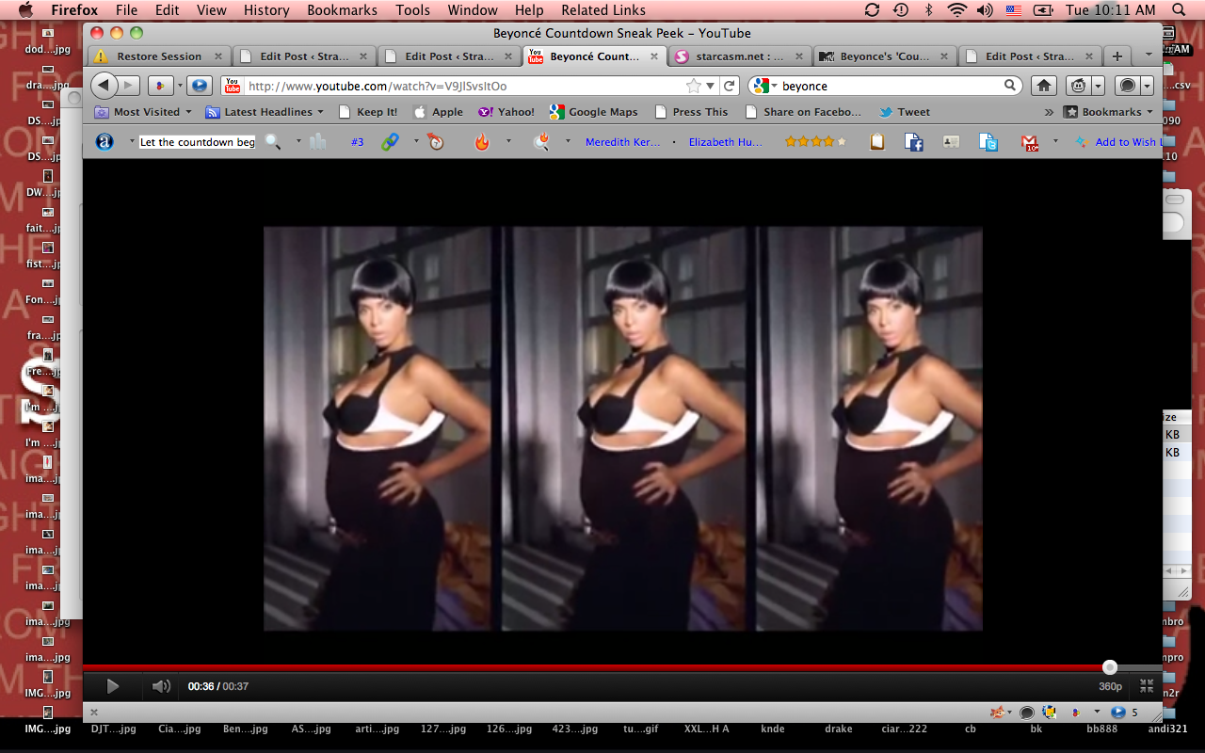Click the browser Back arrow button
The image size is (1205, 753).
pyautogui.click(x=104, y=86)
